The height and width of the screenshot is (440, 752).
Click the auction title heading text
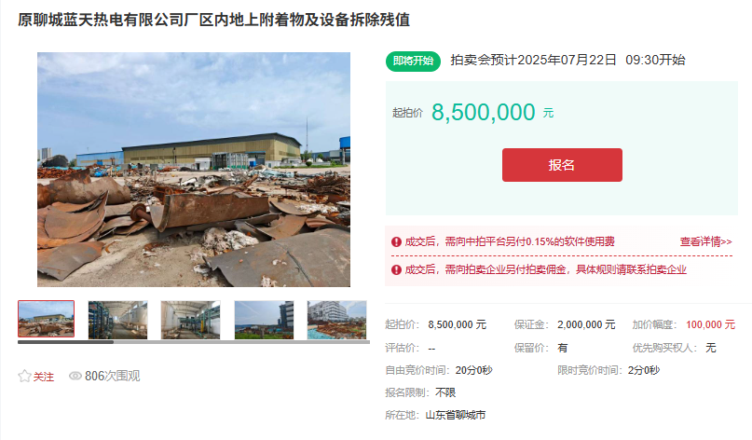click(214, 20)
